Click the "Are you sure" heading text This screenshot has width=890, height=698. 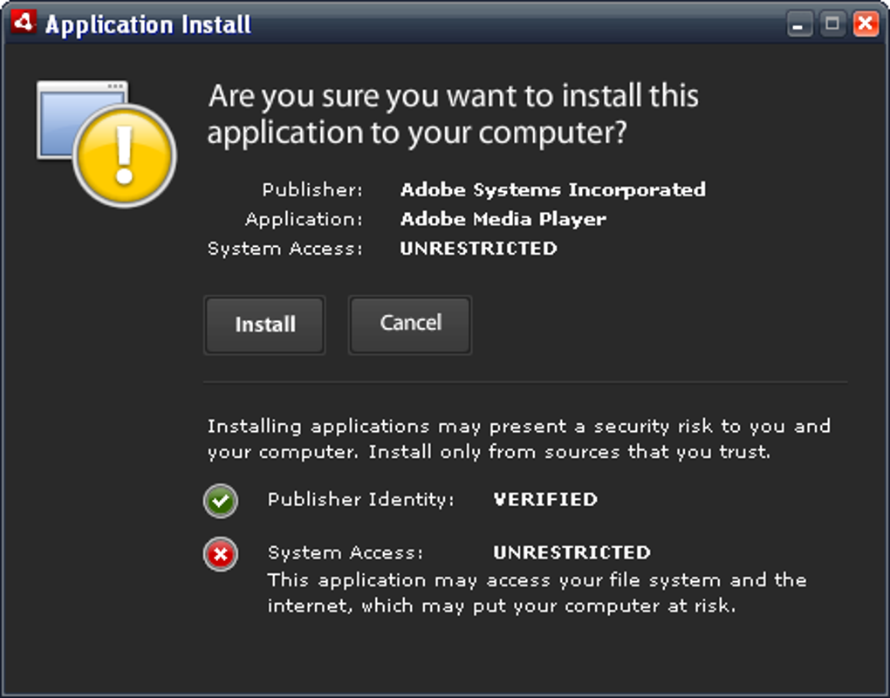453,113
